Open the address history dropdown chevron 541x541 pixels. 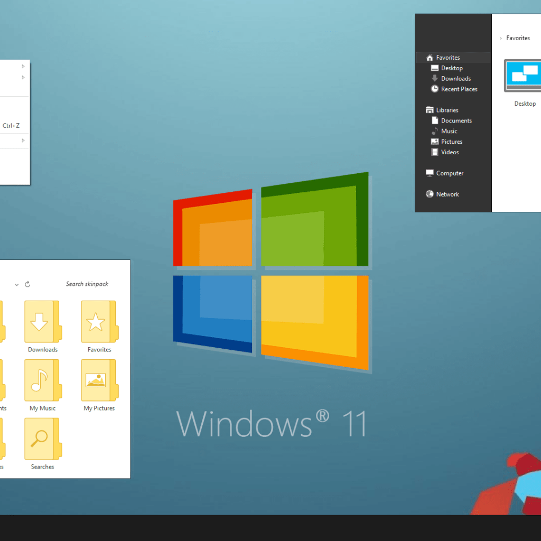click(16, 285)
